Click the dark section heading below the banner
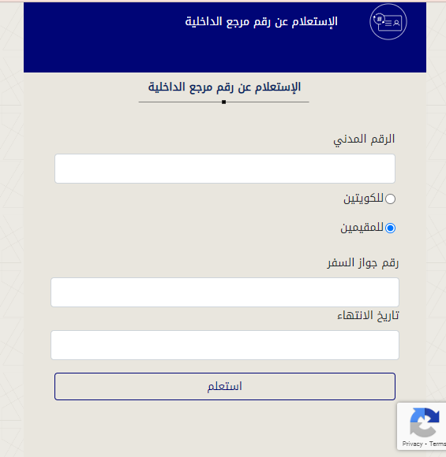The image size is (446, 457). pyautogui.click(x=224, y=87)
